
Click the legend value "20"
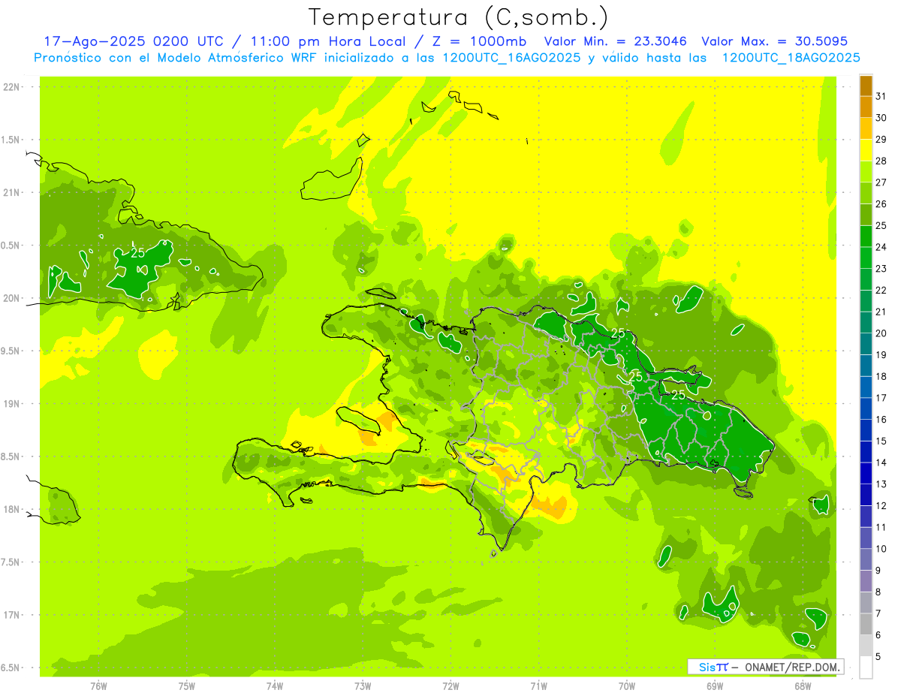881,333
